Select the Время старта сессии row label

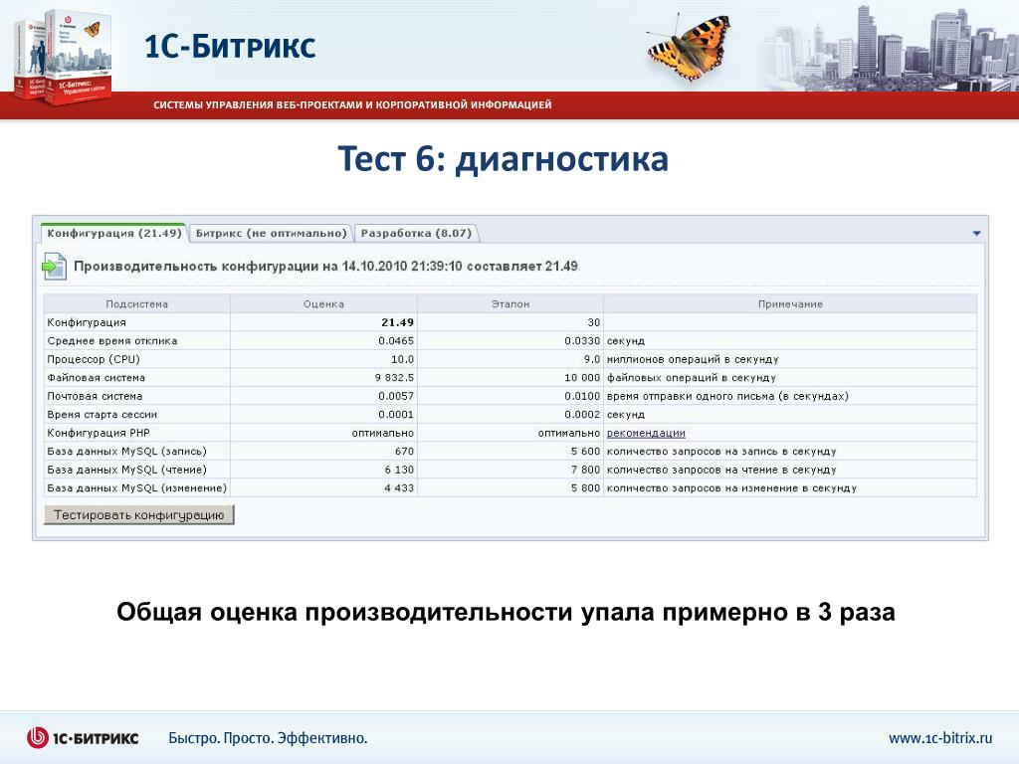[102, 415]
